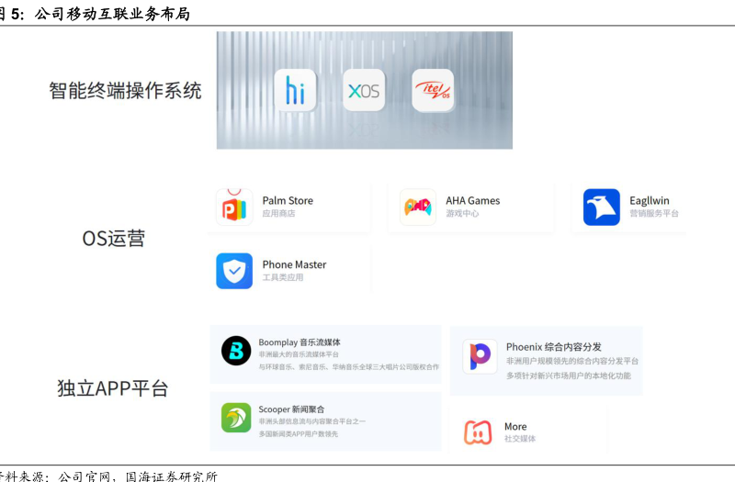The height and width of the screenshot is (482, 735).
Task: Click the green Scooper news icon
Action: (236, 418)
